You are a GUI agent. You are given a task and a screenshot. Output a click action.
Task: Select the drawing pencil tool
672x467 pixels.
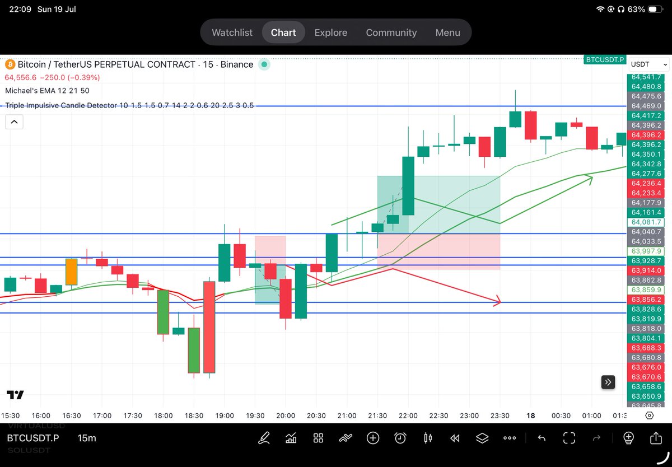click(x=263, y=438)
